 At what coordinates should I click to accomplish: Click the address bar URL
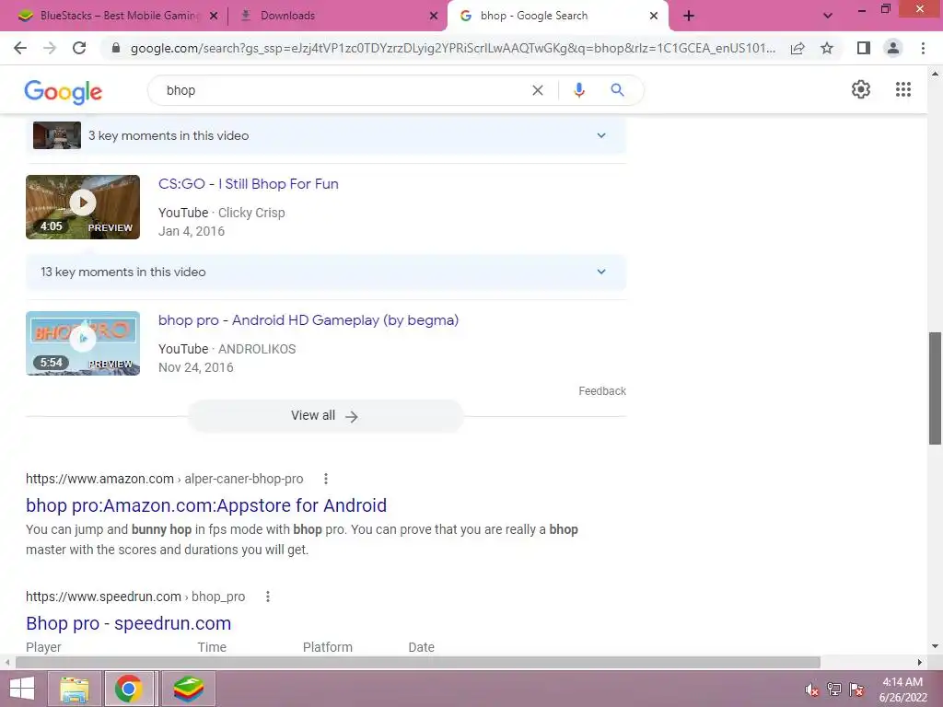(x=452, y=48)
